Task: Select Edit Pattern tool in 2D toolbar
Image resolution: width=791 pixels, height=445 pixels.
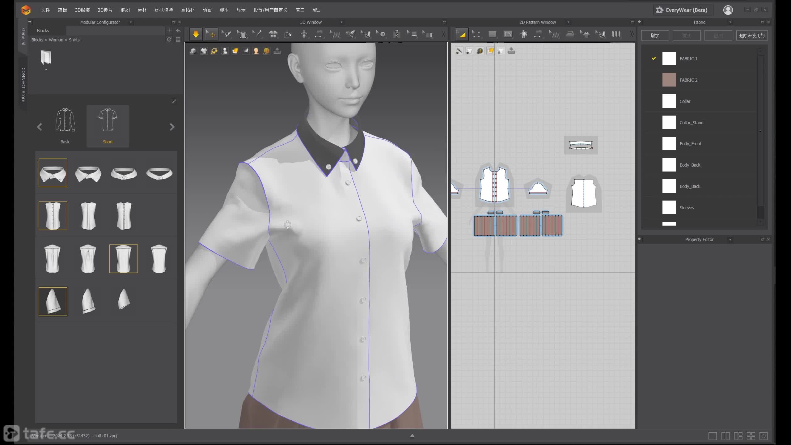Action: 462,34
